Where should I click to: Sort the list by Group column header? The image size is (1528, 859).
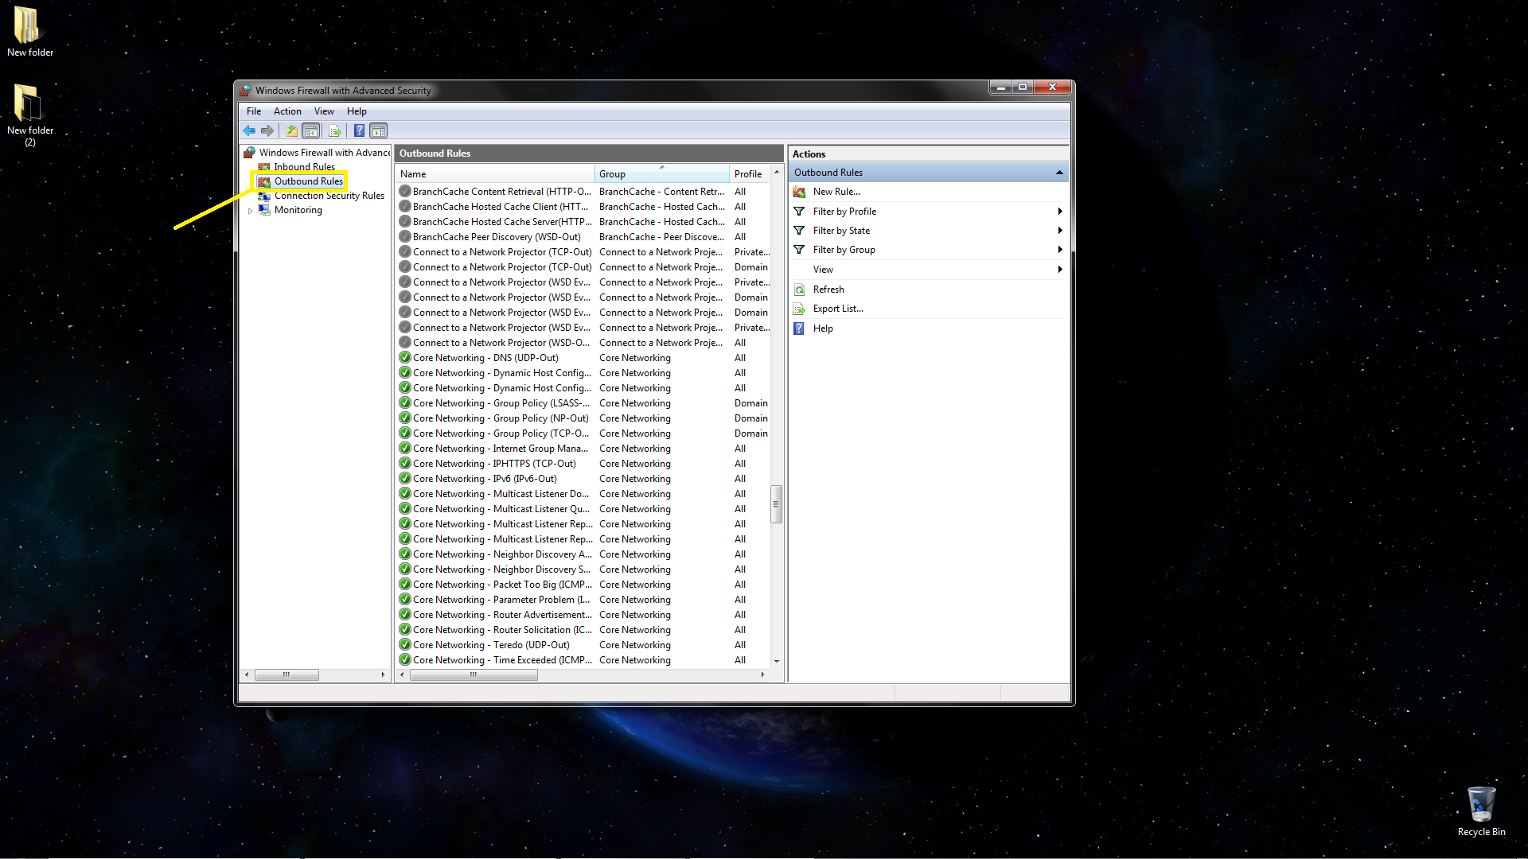(x=612, y=174)
